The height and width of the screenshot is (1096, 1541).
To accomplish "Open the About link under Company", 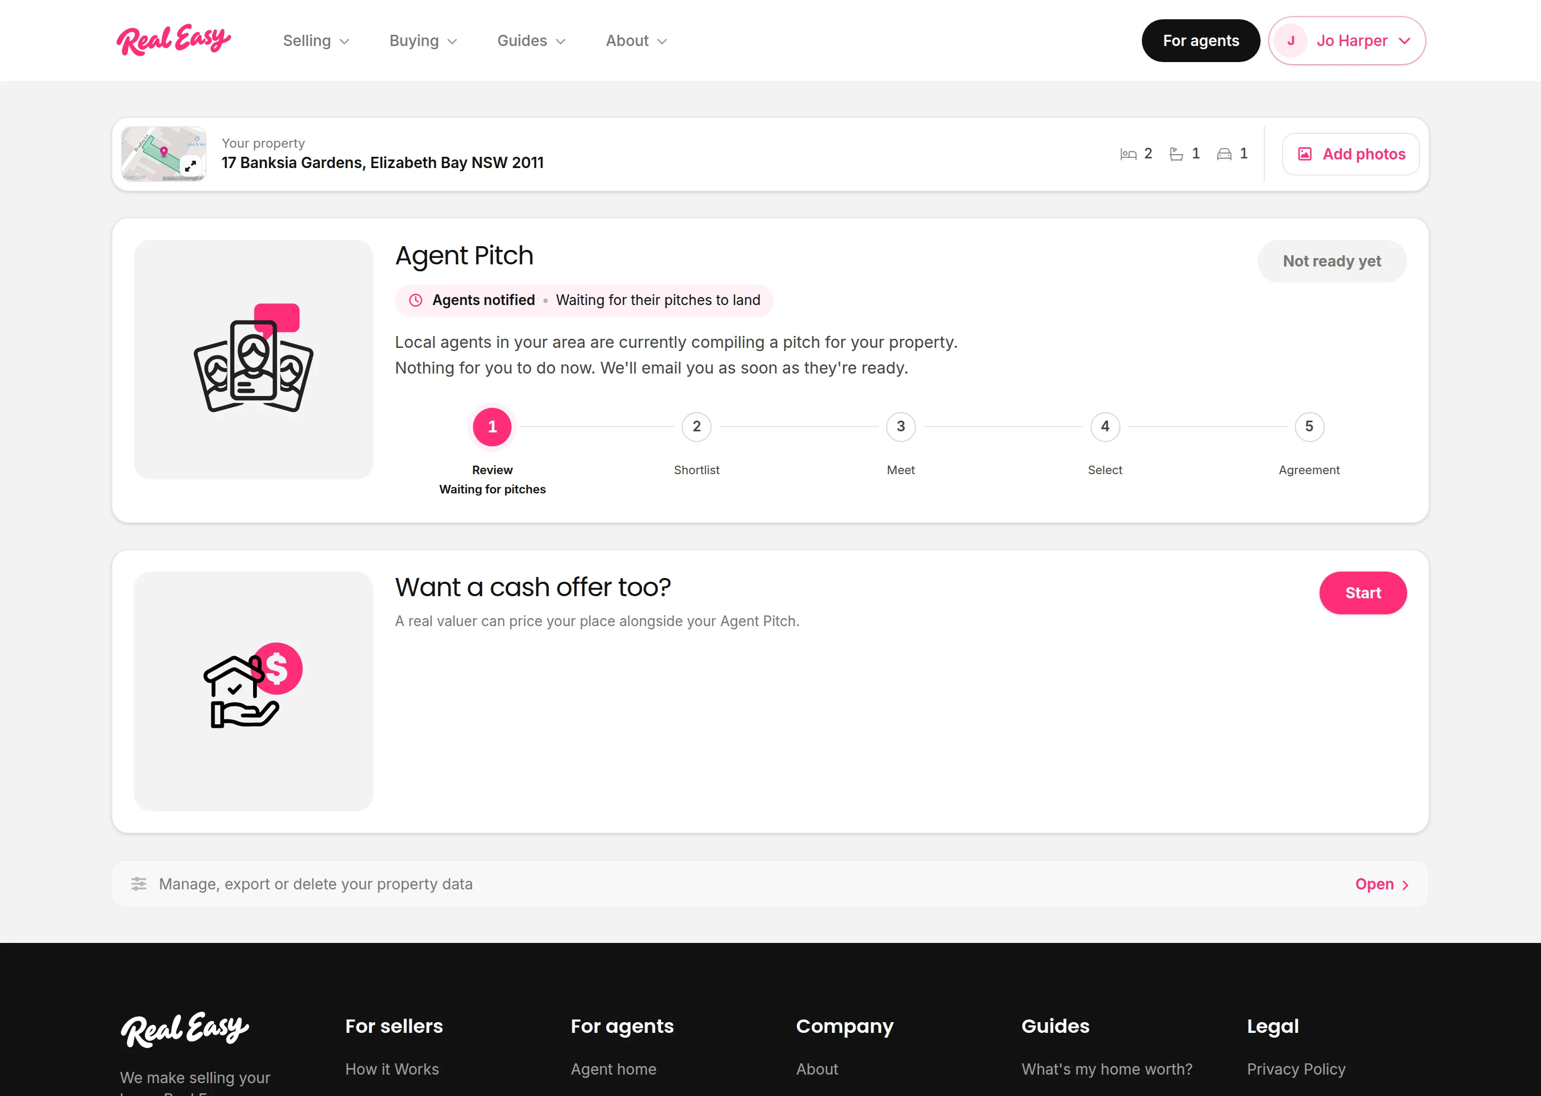I will [817, 1070].
